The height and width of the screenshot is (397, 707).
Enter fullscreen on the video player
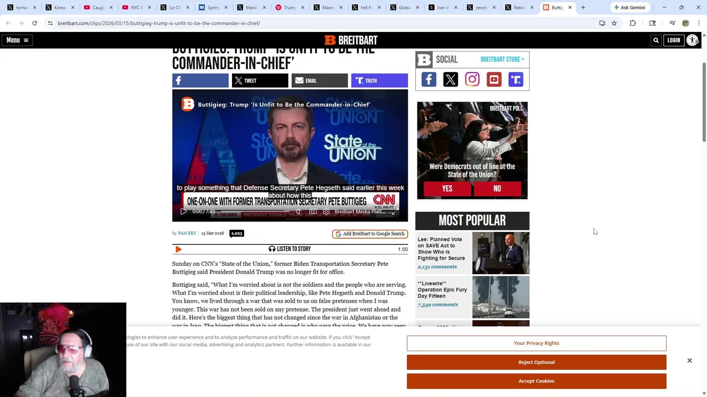click(x=397, y=211)
